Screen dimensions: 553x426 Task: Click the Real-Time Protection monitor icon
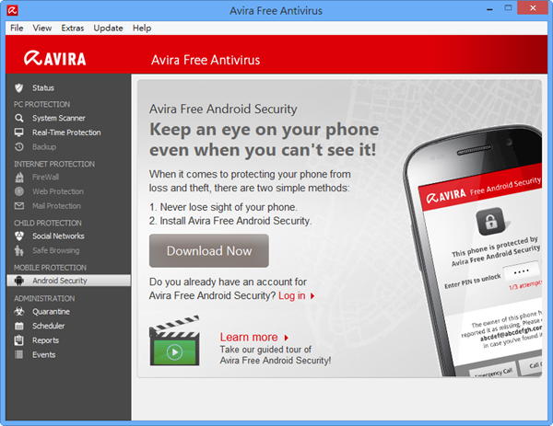[x=19, y=132]
